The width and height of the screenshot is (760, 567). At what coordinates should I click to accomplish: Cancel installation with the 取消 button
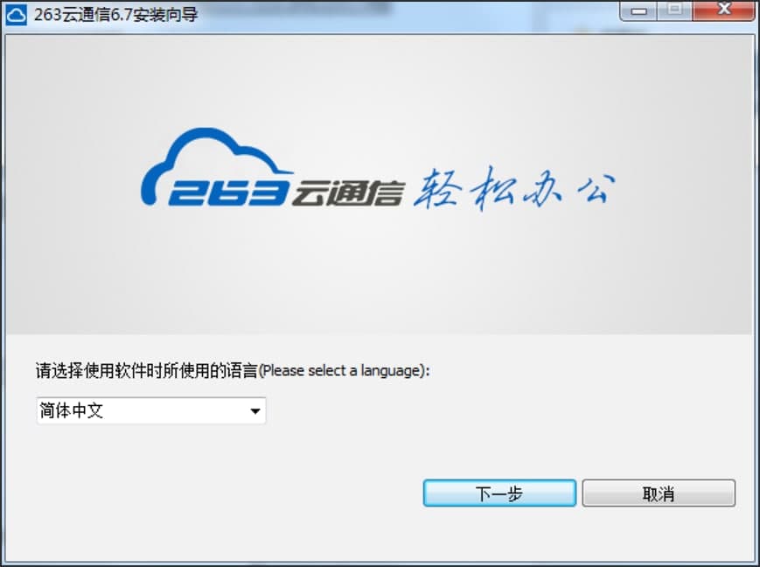coord(659,493)
